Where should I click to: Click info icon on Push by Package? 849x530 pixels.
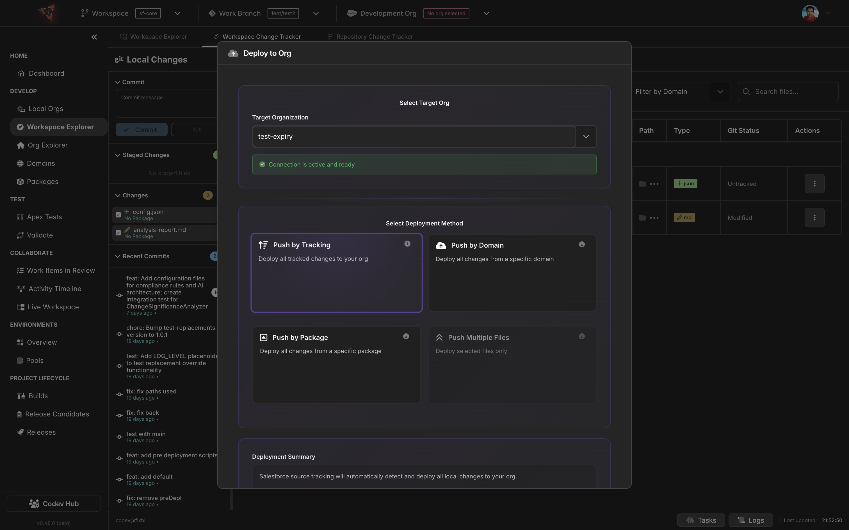406,336
